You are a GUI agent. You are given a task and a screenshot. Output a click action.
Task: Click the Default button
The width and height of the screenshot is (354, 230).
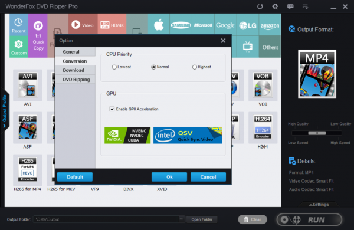coord(75,177)
